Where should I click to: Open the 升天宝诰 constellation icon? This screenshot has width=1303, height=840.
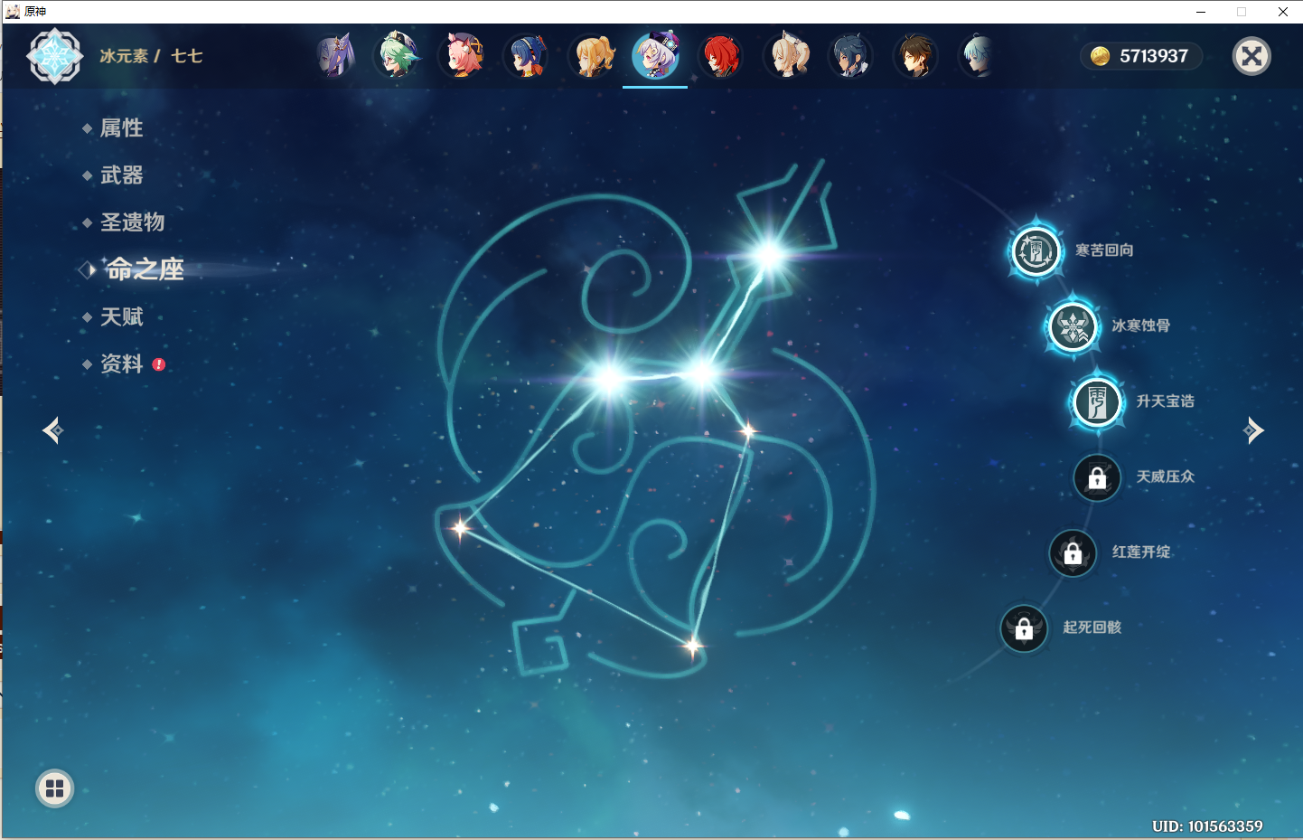coord(1097,401)
